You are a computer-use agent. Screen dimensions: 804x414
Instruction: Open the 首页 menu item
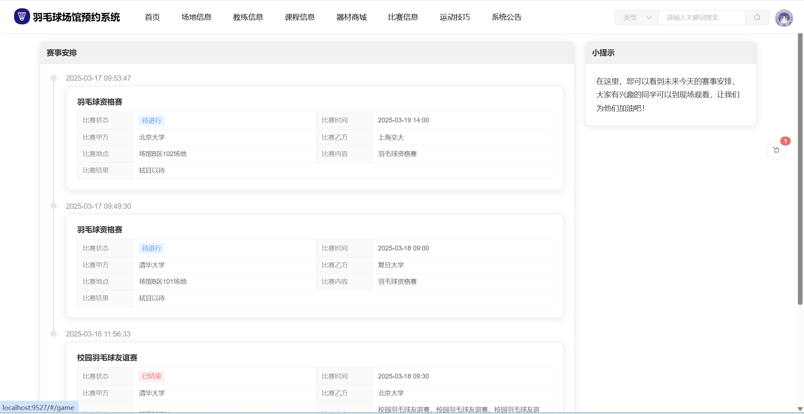pos(152,17)
